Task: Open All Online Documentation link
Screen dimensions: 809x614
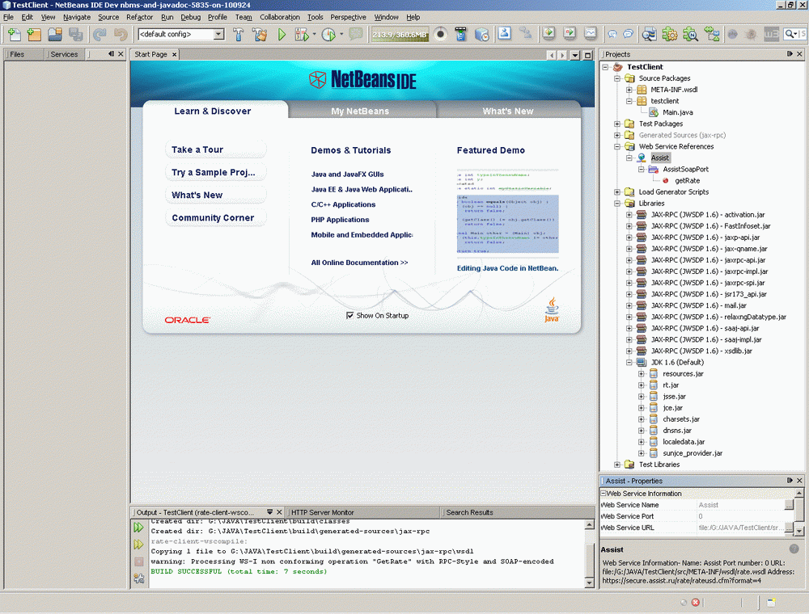Action: point(359,263)
